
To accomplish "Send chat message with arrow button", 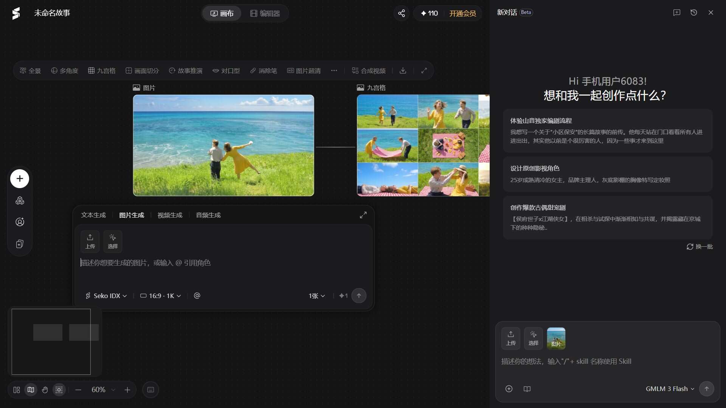I will (707, 389).
